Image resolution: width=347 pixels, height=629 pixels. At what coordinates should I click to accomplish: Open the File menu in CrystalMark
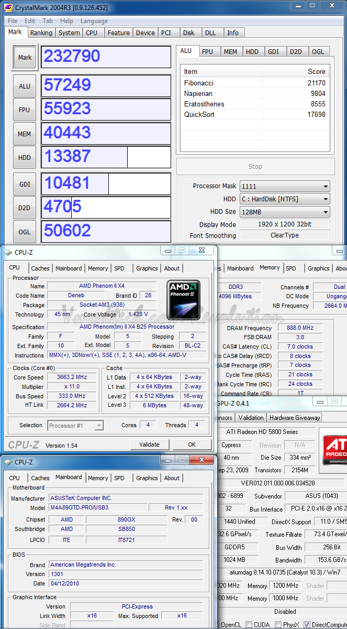(13, 21)
